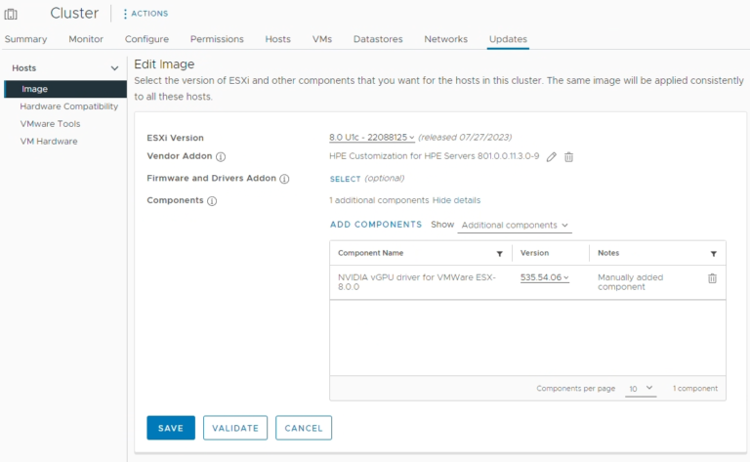The width and height of the screenshot is (750, 462).
Task: Remove the NVIDIA vGPU driver component
Action: 712,278
